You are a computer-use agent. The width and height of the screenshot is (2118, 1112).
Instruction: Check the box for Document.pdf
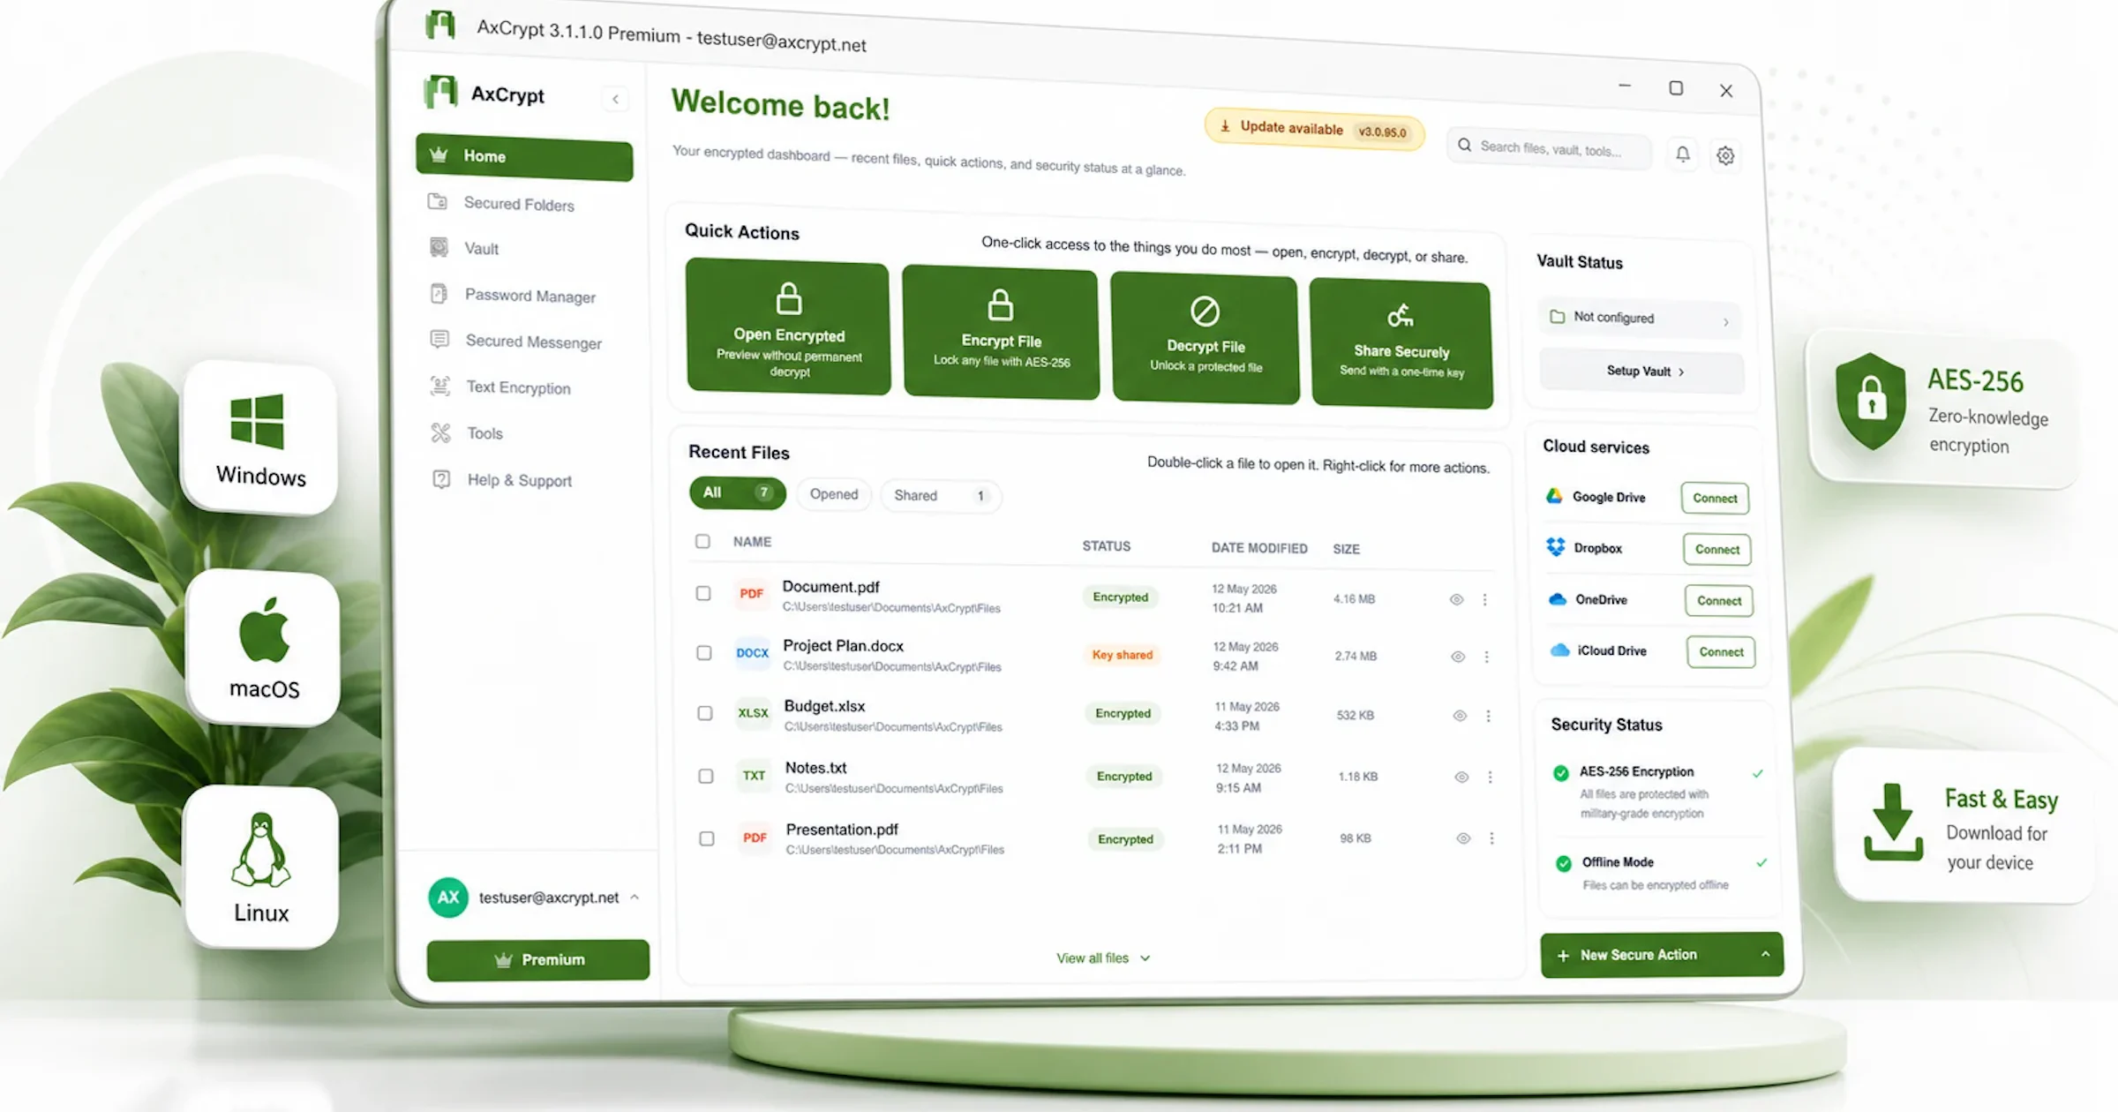pos(703,593)
